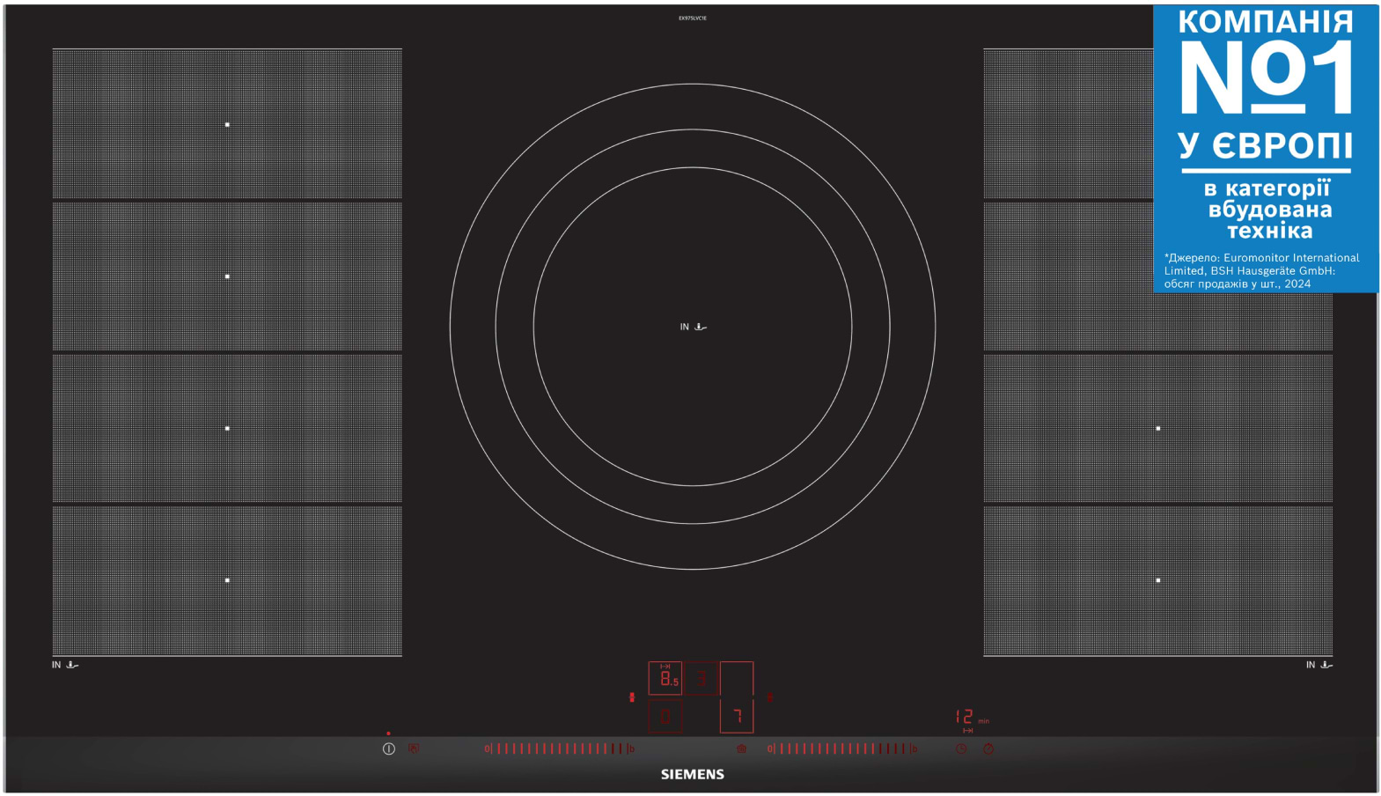The width and height of the screenshot is (1381, 796).
Task: Click the IN symbol under left flex zone
Action: tap(64, 665)
